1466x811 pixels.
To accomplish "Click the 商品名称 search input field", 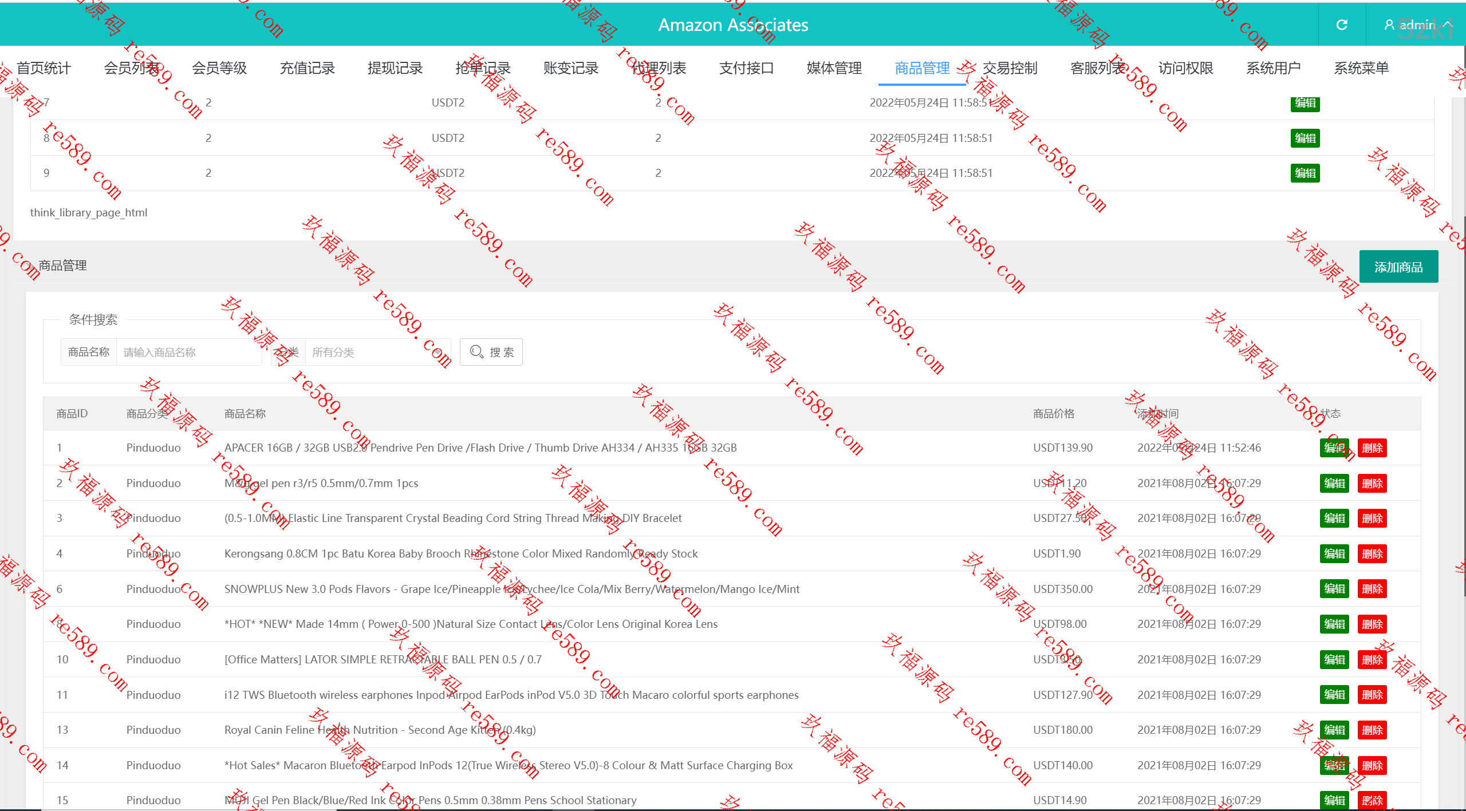I will [189, 352].
